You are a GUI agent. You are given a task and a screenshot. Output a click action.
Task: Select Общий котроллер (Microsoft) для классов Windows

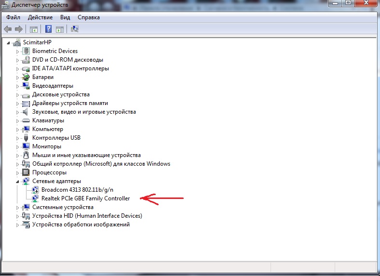coord(101,164)
